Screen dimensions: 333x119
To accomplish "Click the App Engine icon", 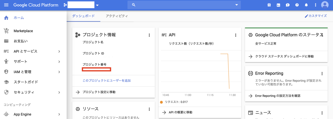I will click(x=6, y=114).
